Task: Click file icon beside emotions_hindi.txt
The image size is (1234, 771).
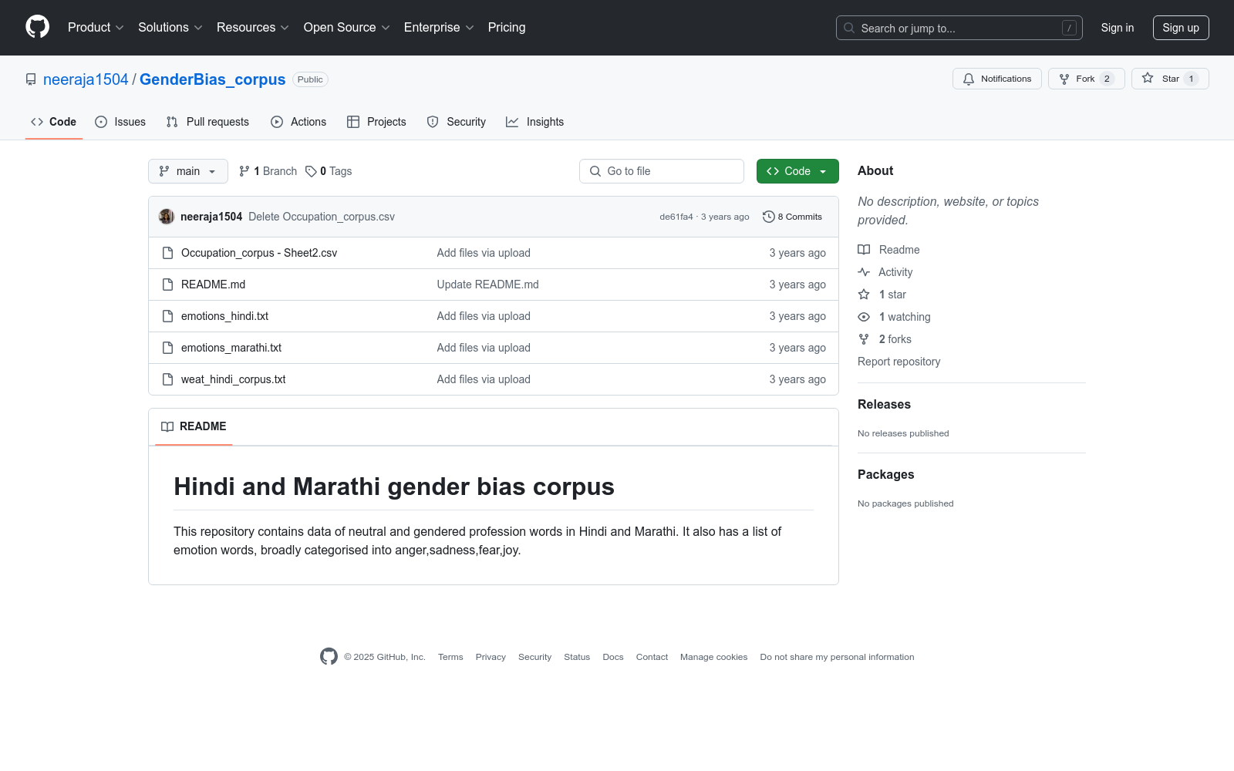Action: pos(167,316)
